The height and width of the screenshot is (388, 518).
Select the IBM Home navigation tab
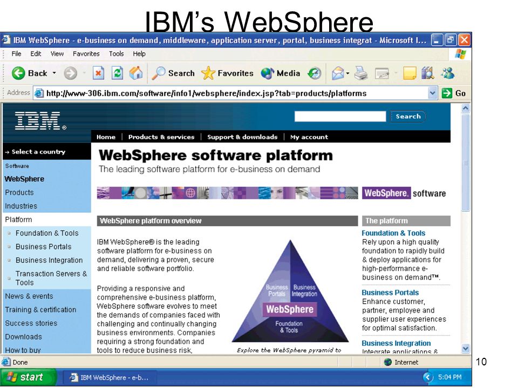click(106, 137)
